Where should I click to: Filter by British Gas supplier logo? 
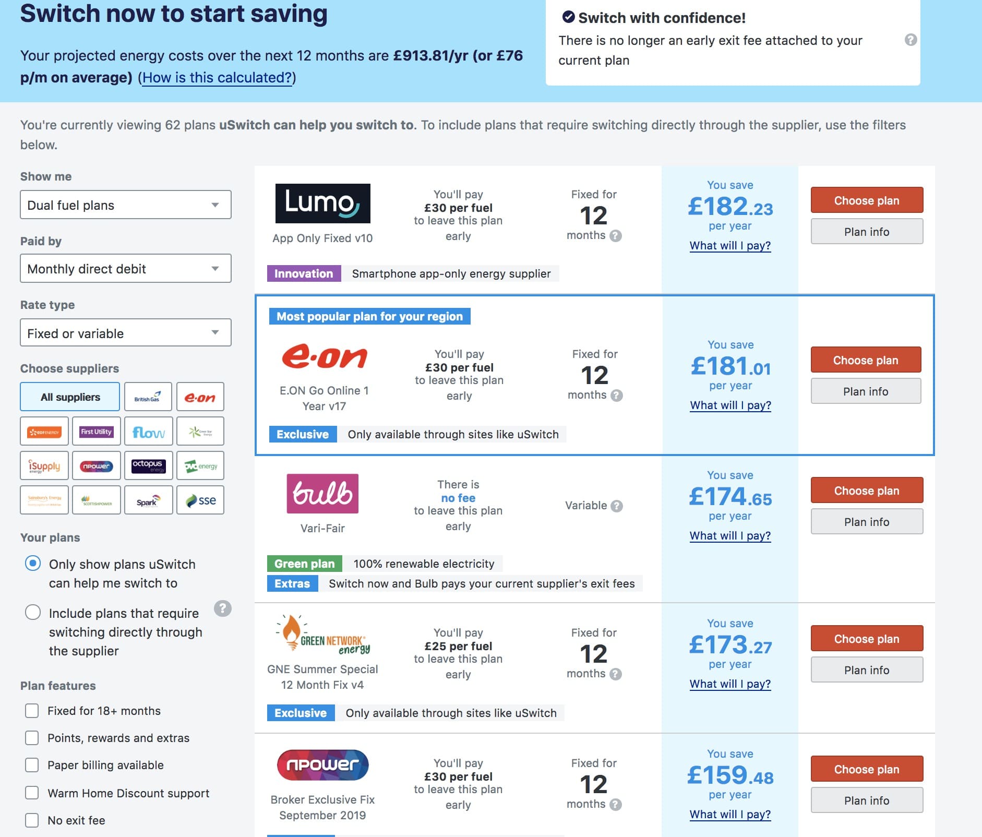pos(148,397)
